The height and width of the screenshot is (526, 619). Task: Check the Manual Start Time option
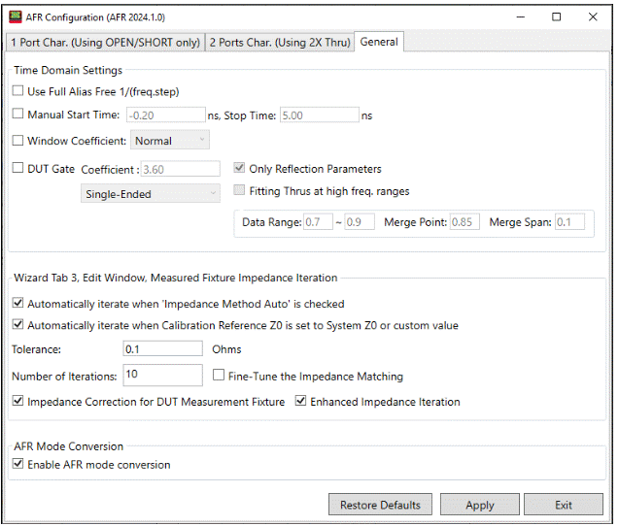pyautogui.click(x=18, y=115)
